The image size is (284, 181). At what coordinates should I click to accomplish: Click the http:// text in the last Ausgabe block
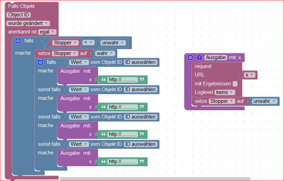pyautogui.click(x=123, y=162)
